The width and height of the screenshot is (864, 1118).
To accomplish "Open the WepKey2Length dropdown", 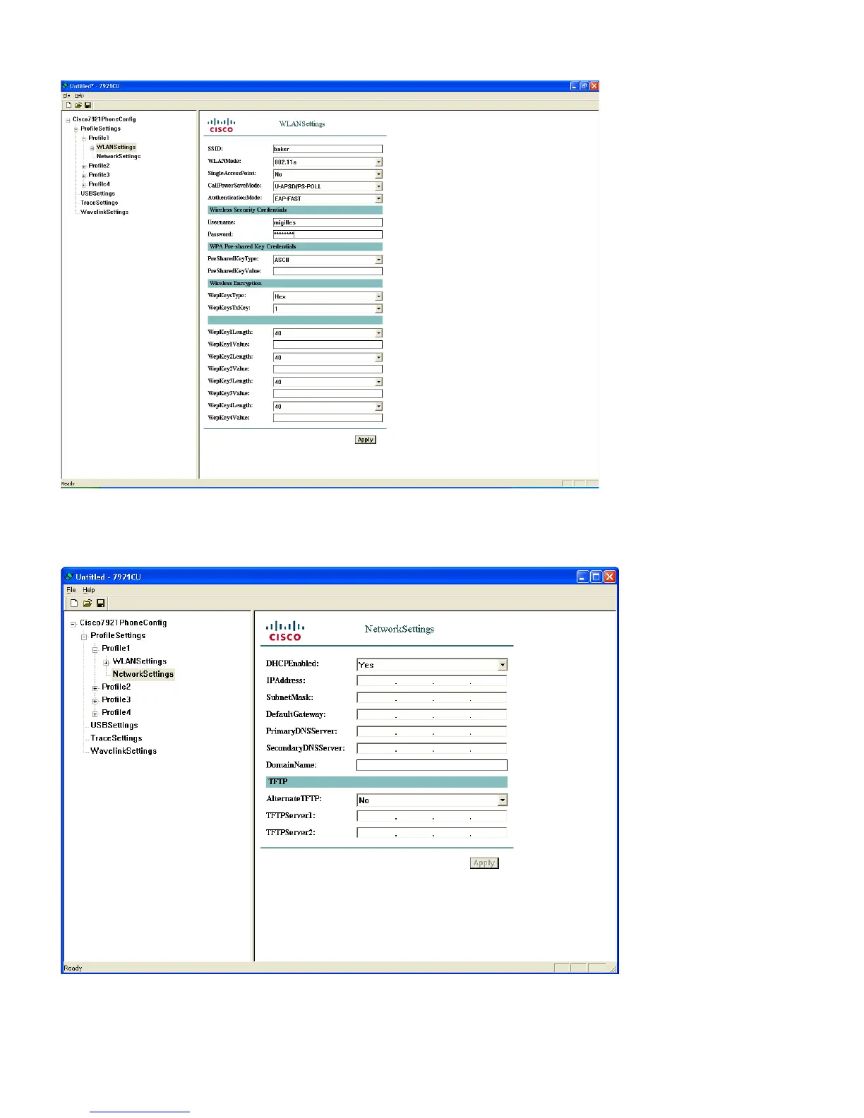I will [379, 357].
